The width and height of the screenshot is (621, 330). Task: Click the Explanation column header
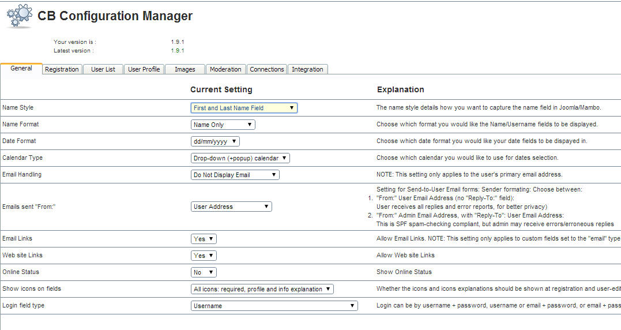pos(400,89)
